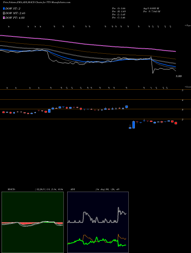Viewport: 191px width, 253px height.
Task: Click the price axis label '3'
Action: 183,110
